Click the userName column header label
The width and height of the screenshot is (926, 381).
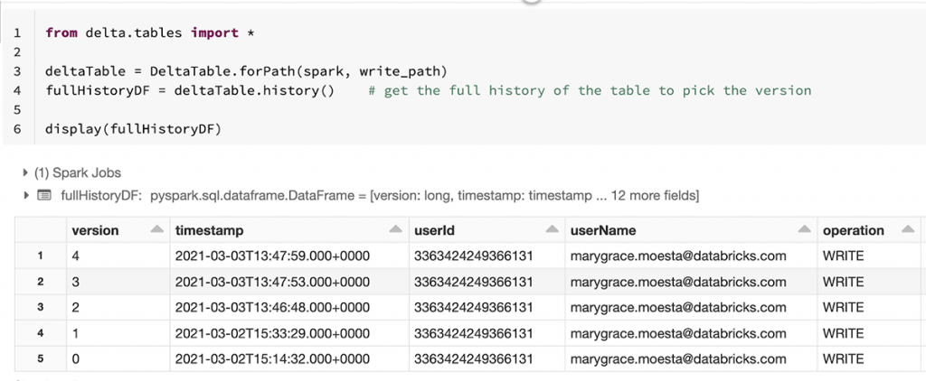point(603,230)
